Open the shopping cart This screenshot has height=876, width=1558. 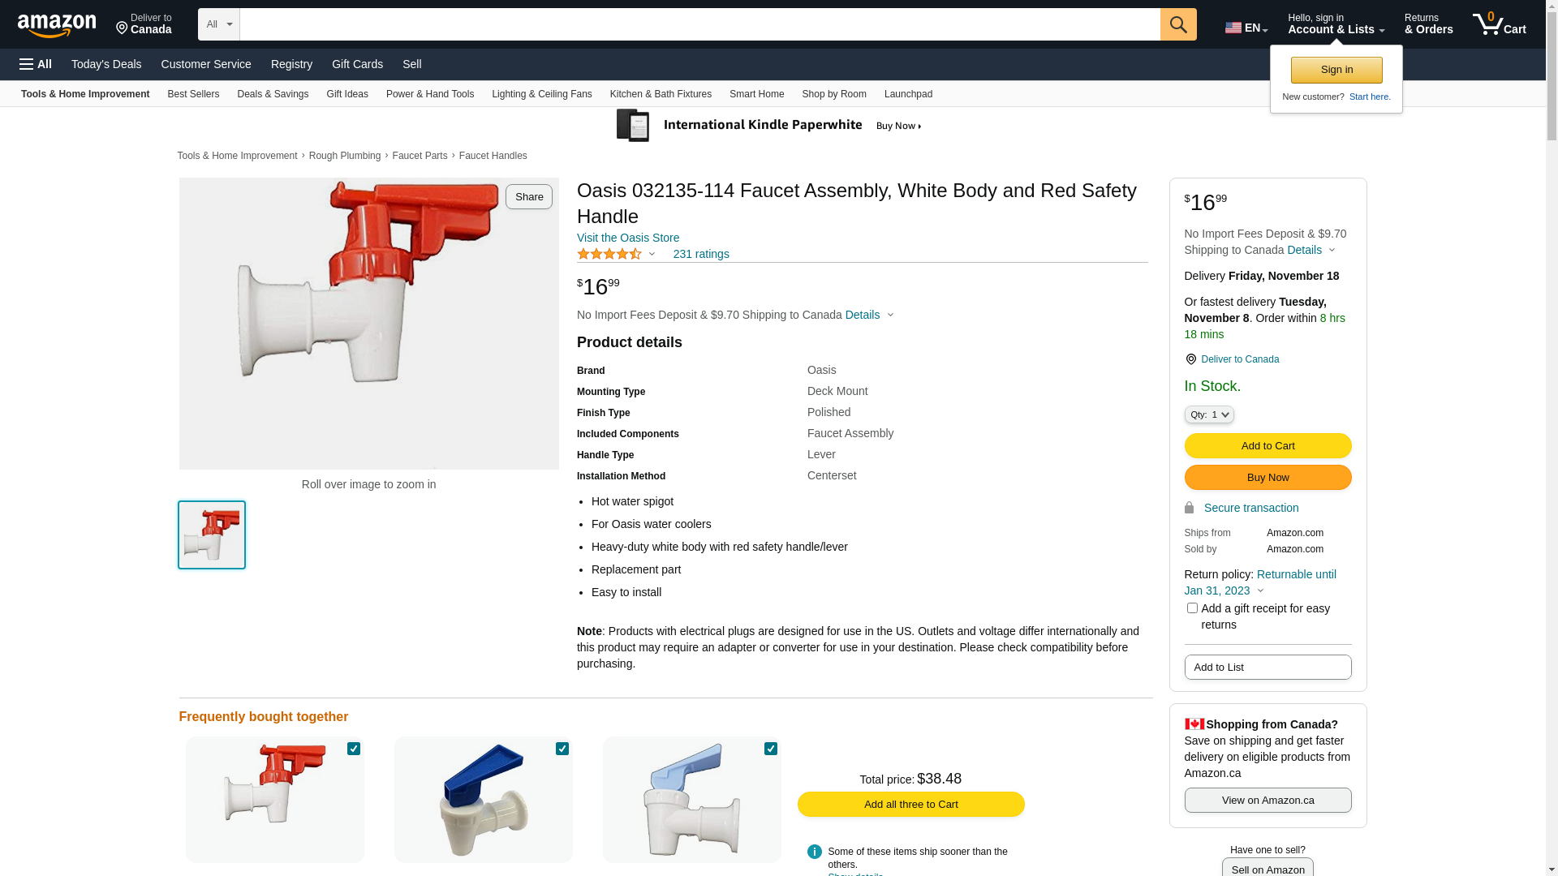[1499, 24]
